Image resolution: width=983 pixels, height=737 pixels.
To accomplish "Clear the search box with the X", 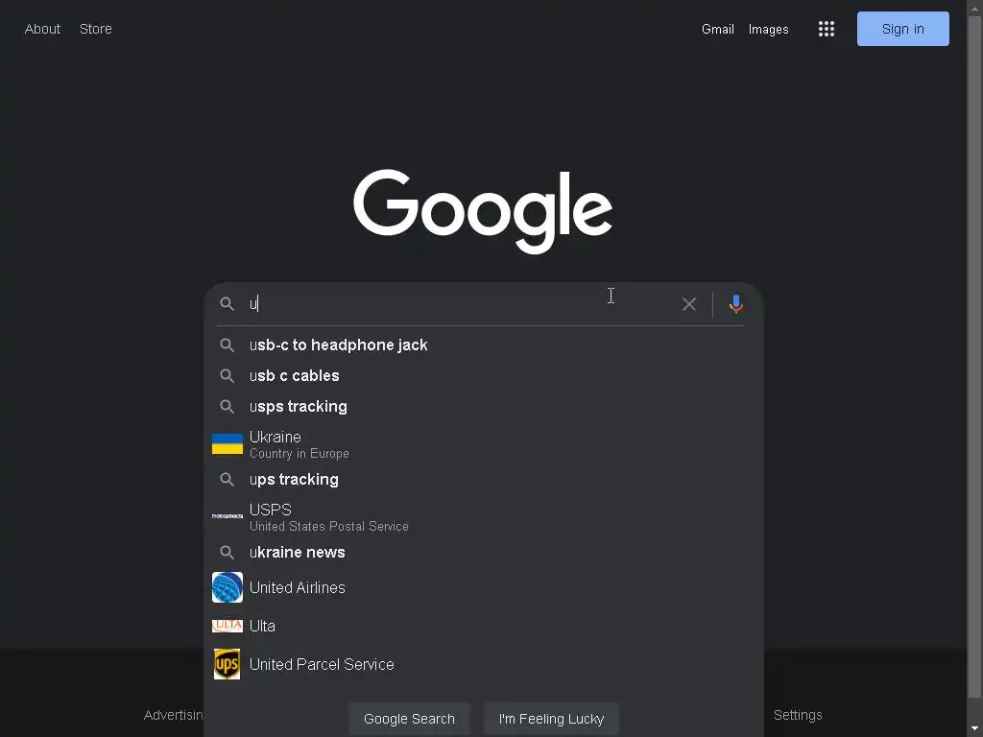I will pyautogui.click(x=689, y=304).
